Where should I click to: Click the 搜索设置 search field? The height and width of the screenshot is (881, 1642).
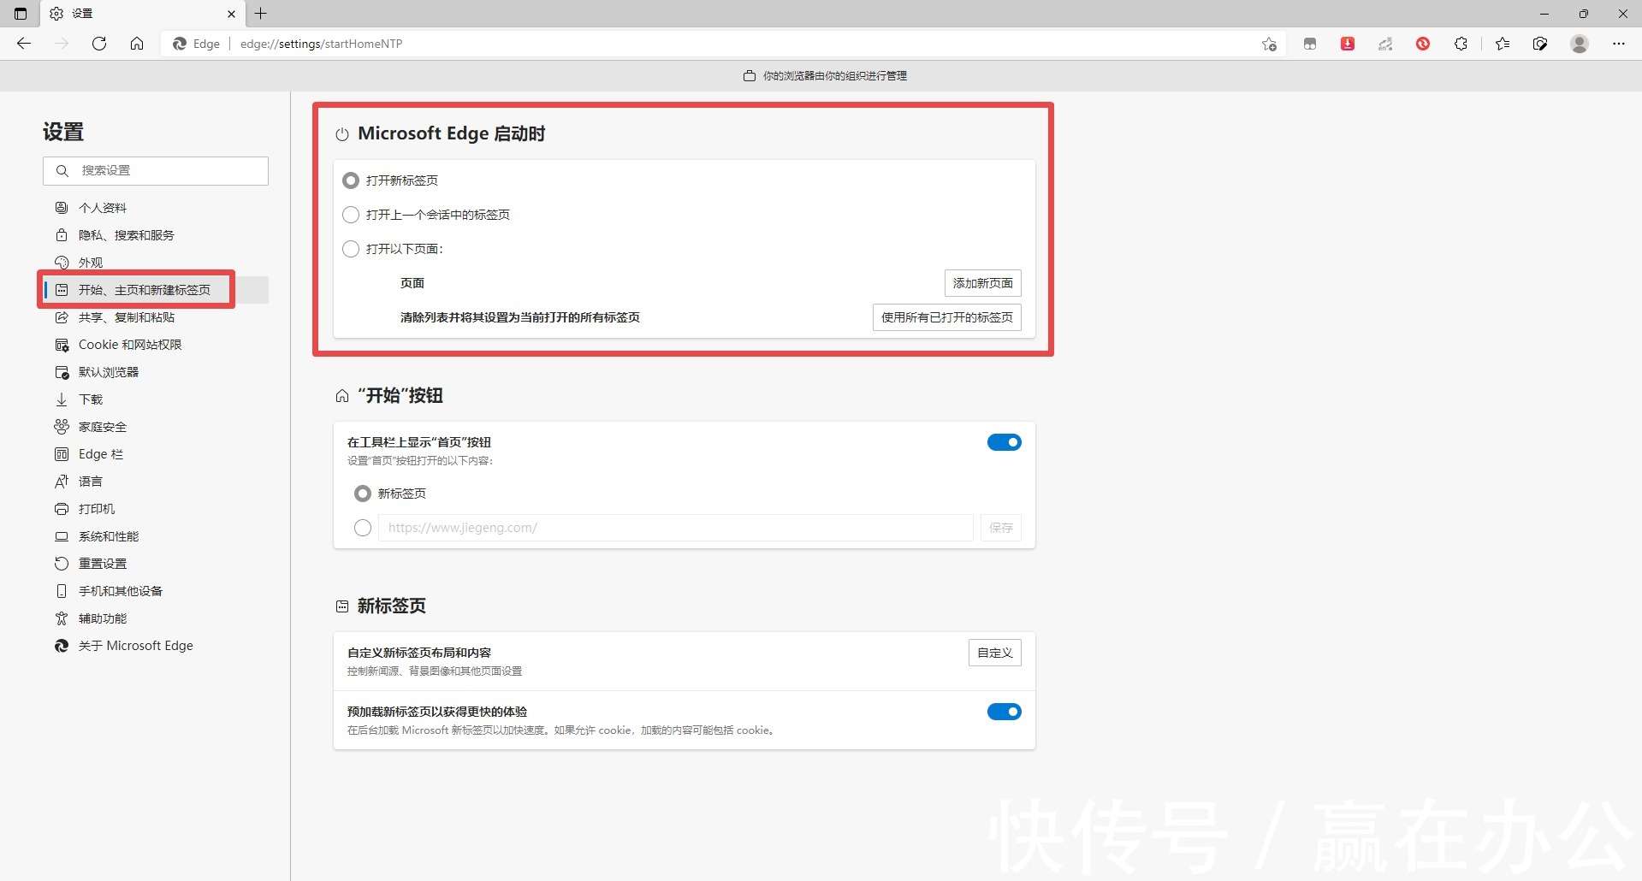point(156,171)
